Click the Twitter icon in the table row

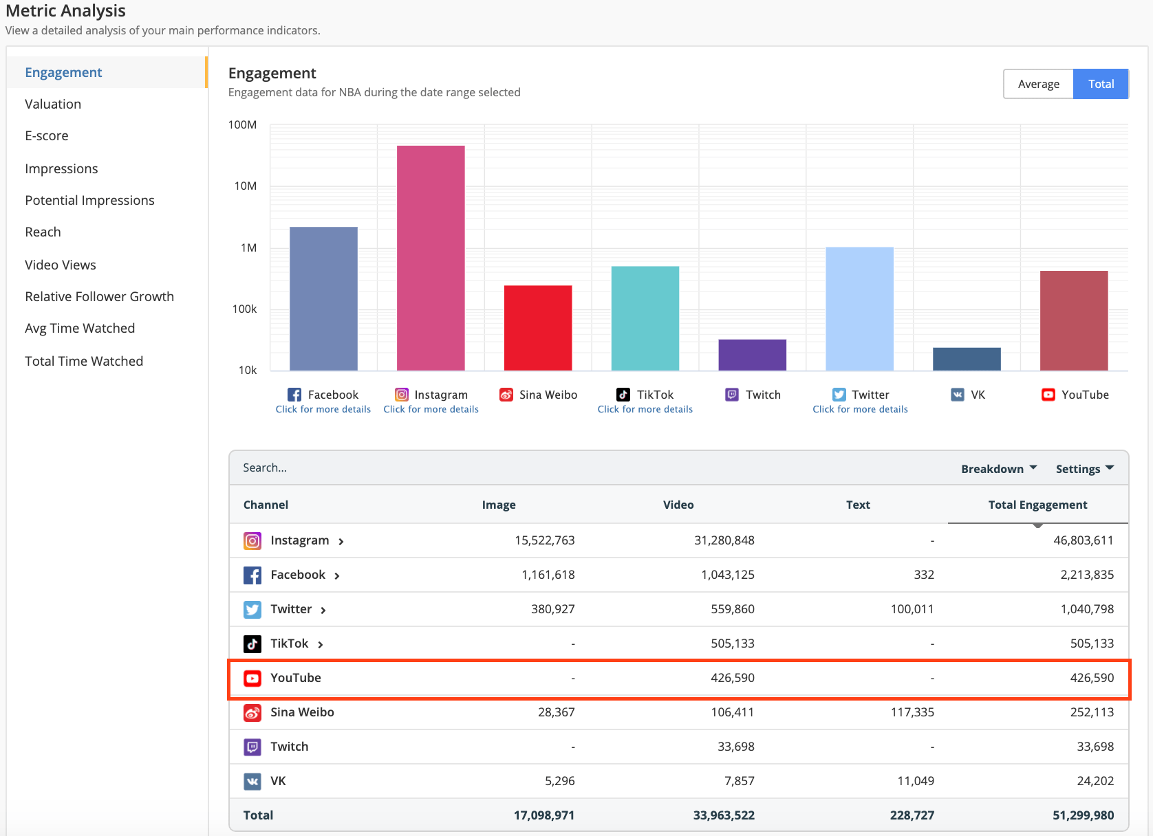[x=252, y=610]
